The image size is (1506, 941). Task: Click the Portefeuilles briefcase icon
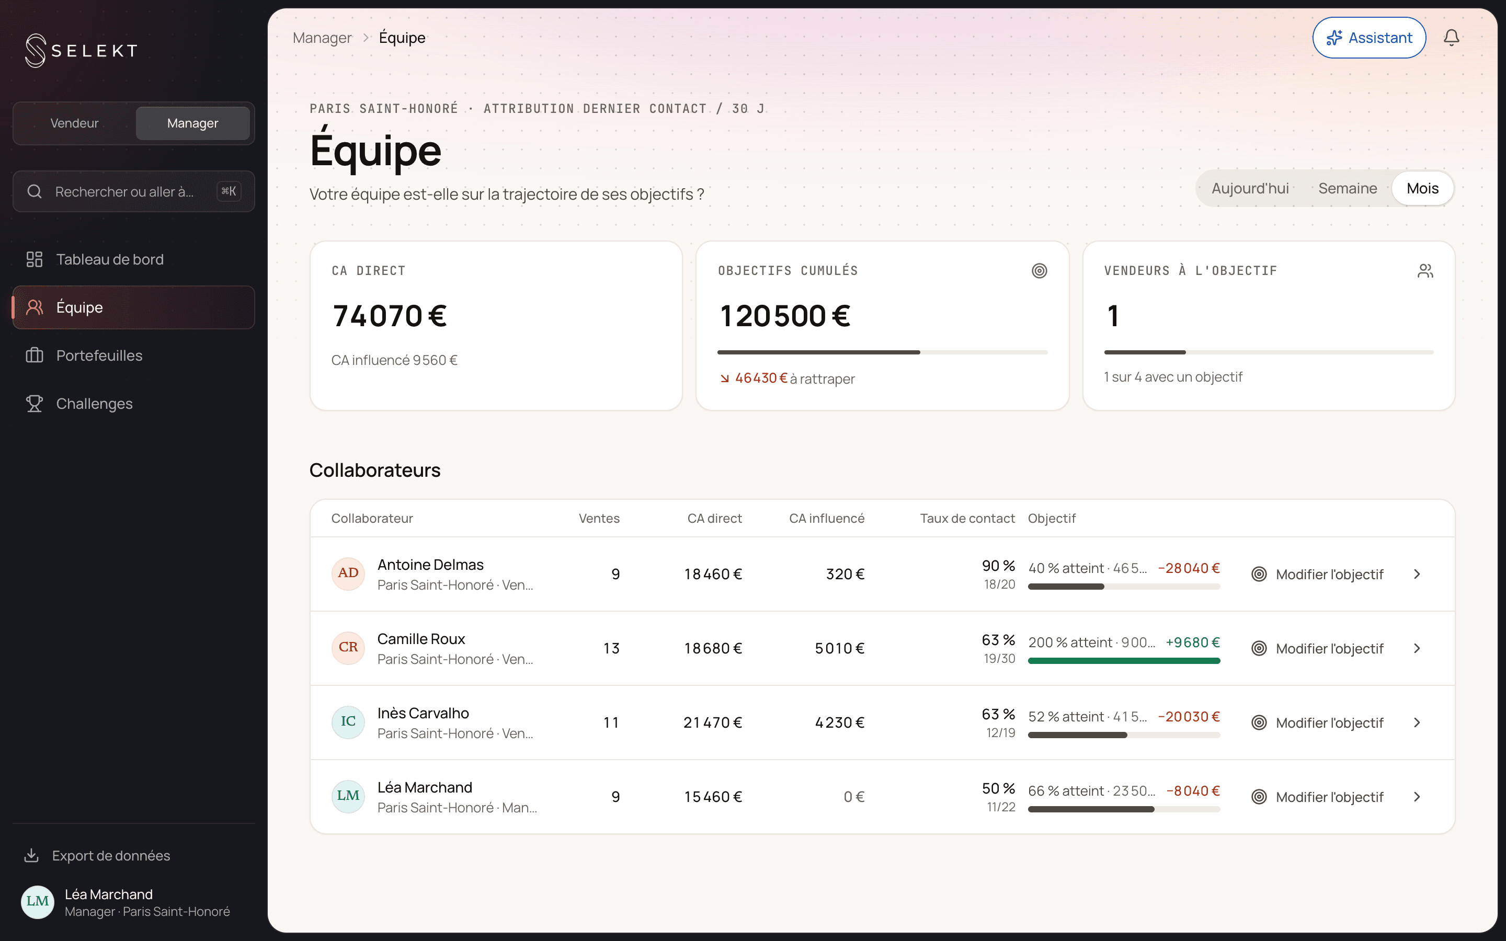coord(34,355)
